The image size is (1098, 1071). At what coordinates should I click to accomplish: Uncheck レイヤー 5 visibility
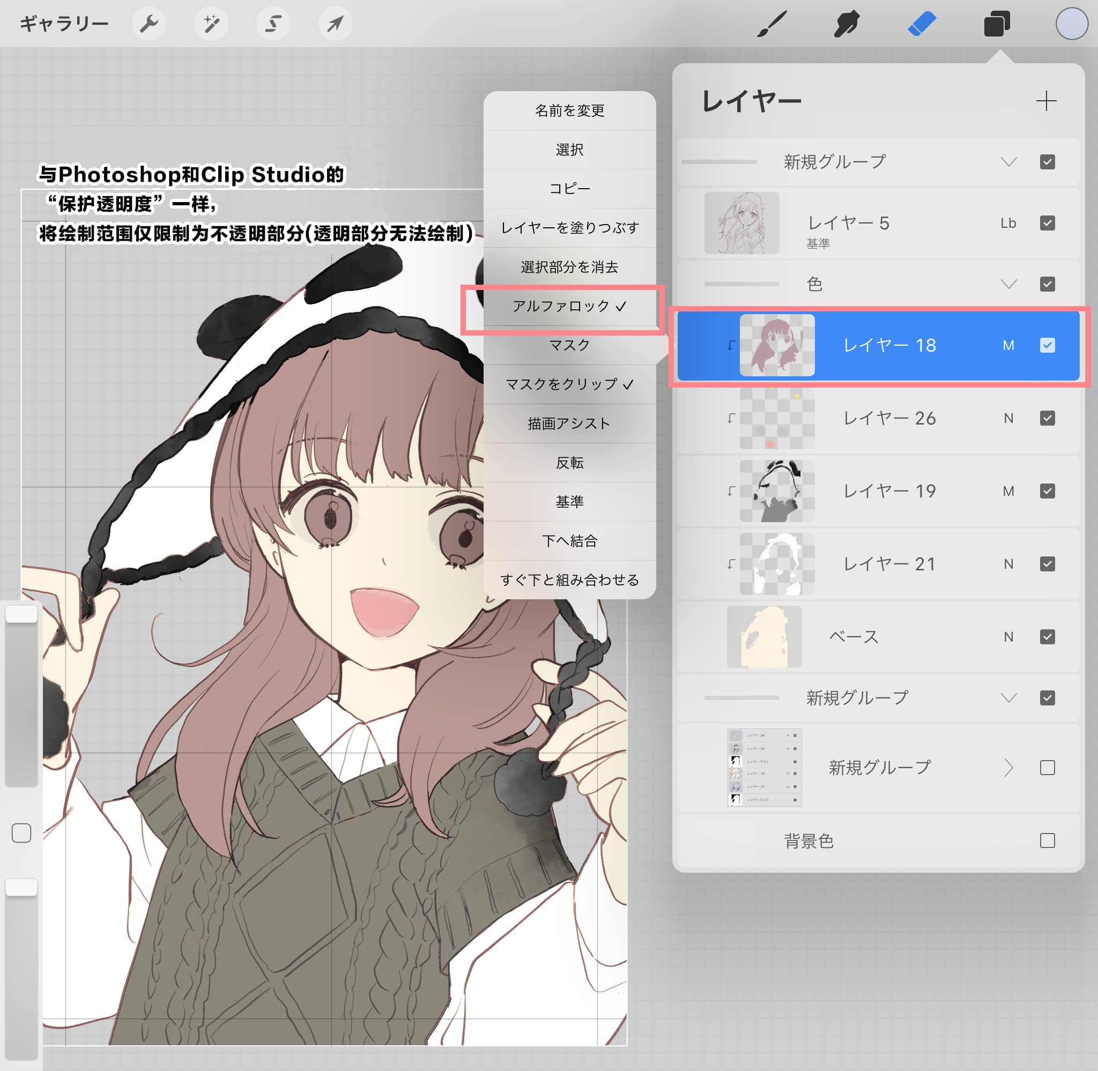pyautogui.click(x=1047, y=223)
